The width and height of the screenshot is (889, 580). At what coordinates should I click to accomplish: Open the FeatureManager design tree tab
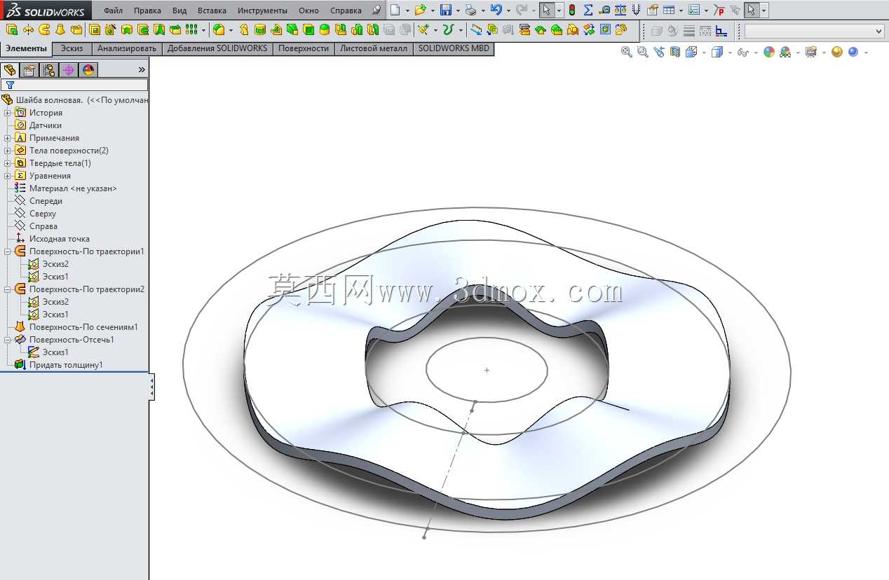[x=10, y=70]
